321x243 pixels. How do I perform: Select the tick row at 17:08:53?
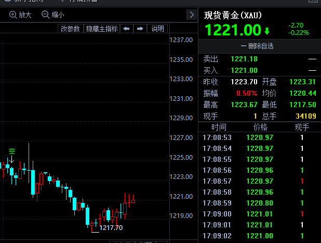click(x=260, y=137)
